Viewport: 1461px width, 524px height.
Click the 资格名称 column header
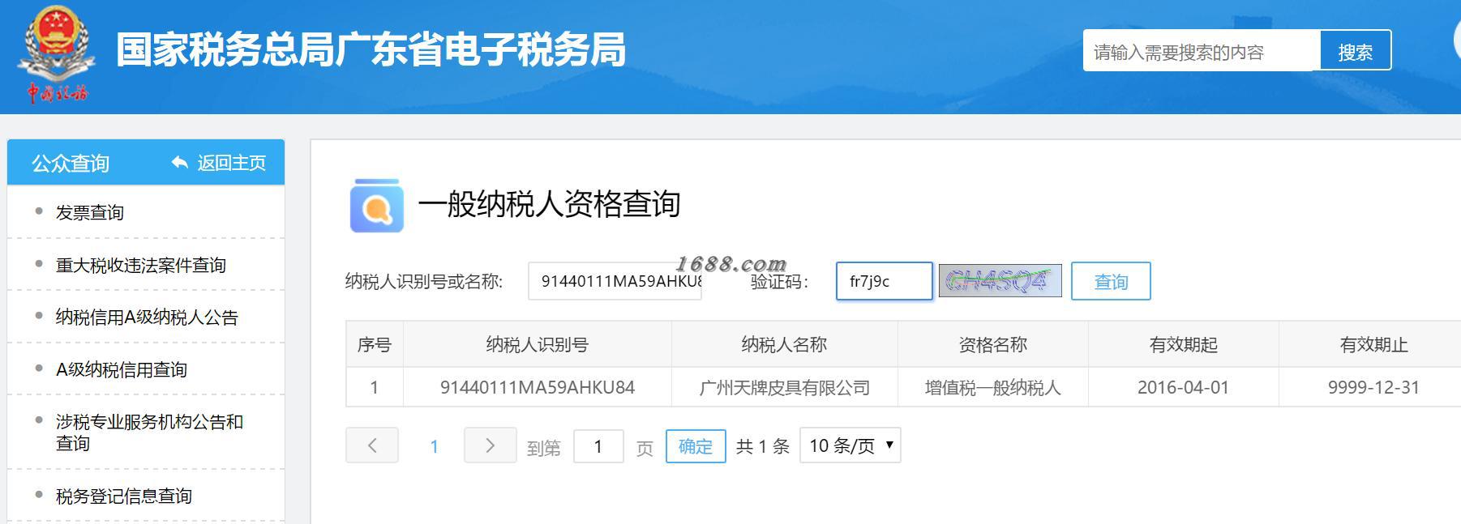click(x=992, y=344)
